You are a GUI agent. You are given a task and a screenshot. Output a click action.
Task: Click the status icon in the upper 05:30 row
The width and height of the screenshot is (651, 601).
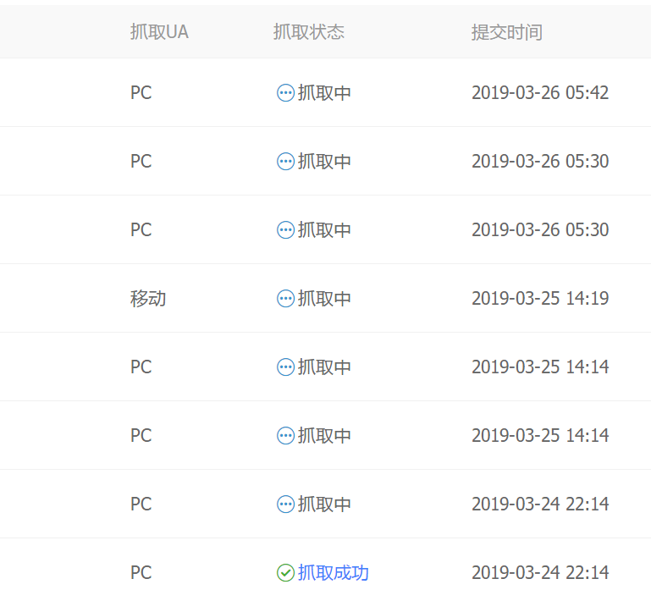tap(285, 162)
